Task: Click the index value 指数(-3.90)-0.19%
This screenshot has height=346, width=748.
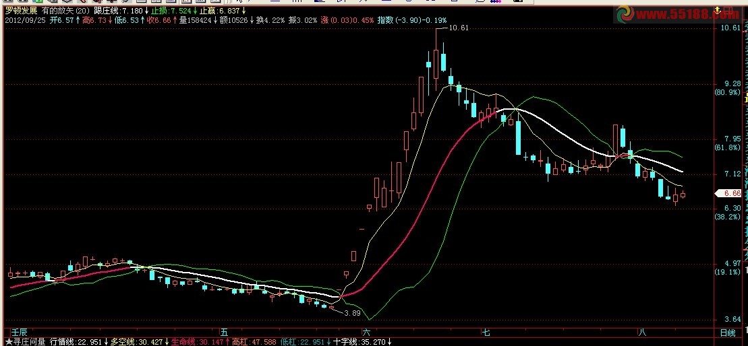Action: (412, 20)
